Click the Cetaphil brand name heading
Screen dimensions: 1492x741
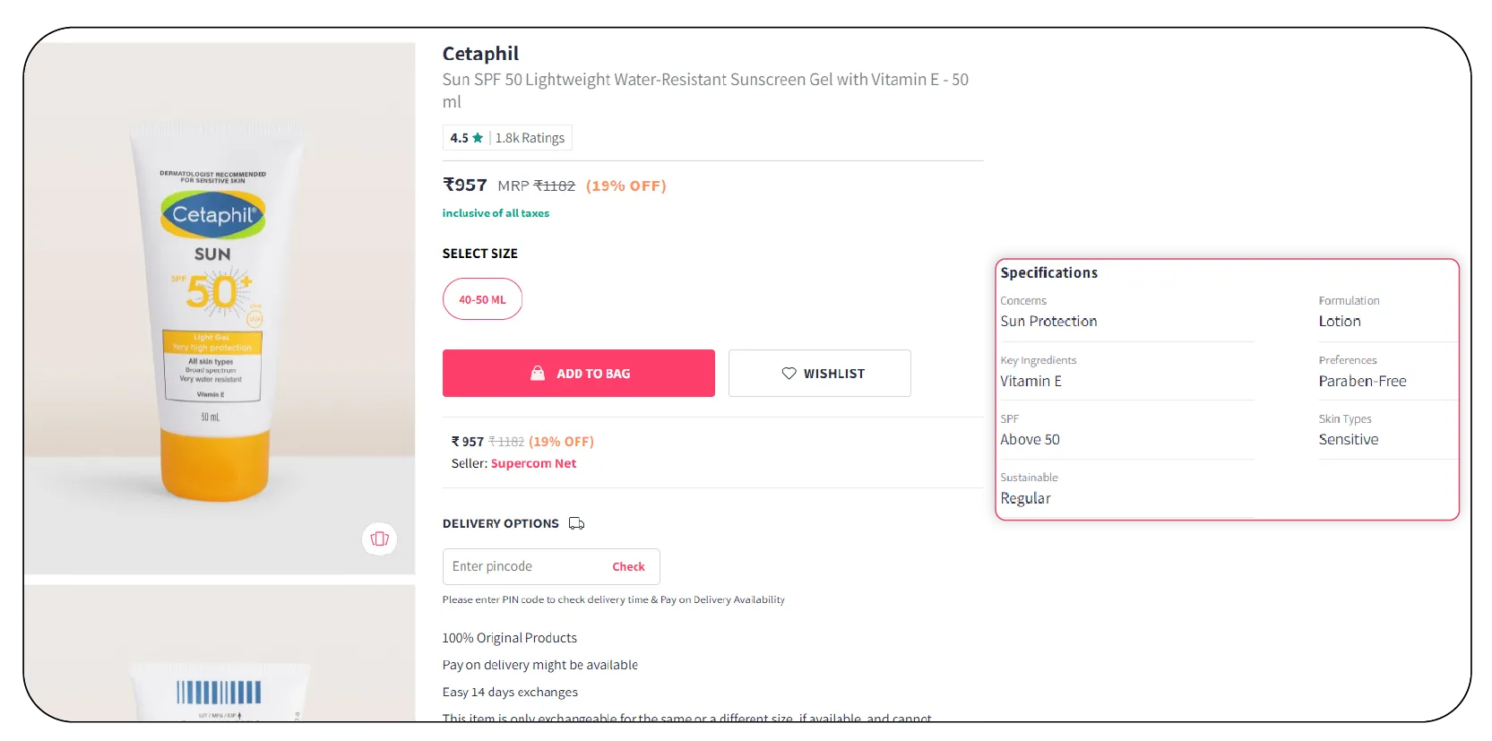pyautogui.click(x=480, y=54)
